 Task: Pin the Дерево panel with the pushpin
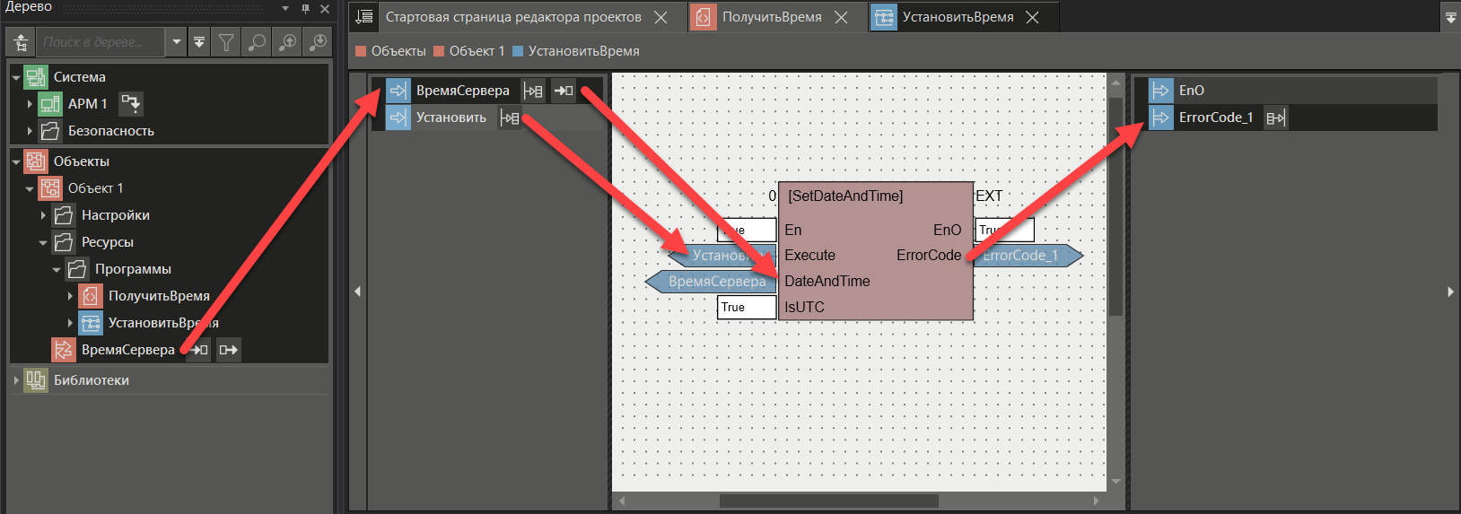point(305,9)
